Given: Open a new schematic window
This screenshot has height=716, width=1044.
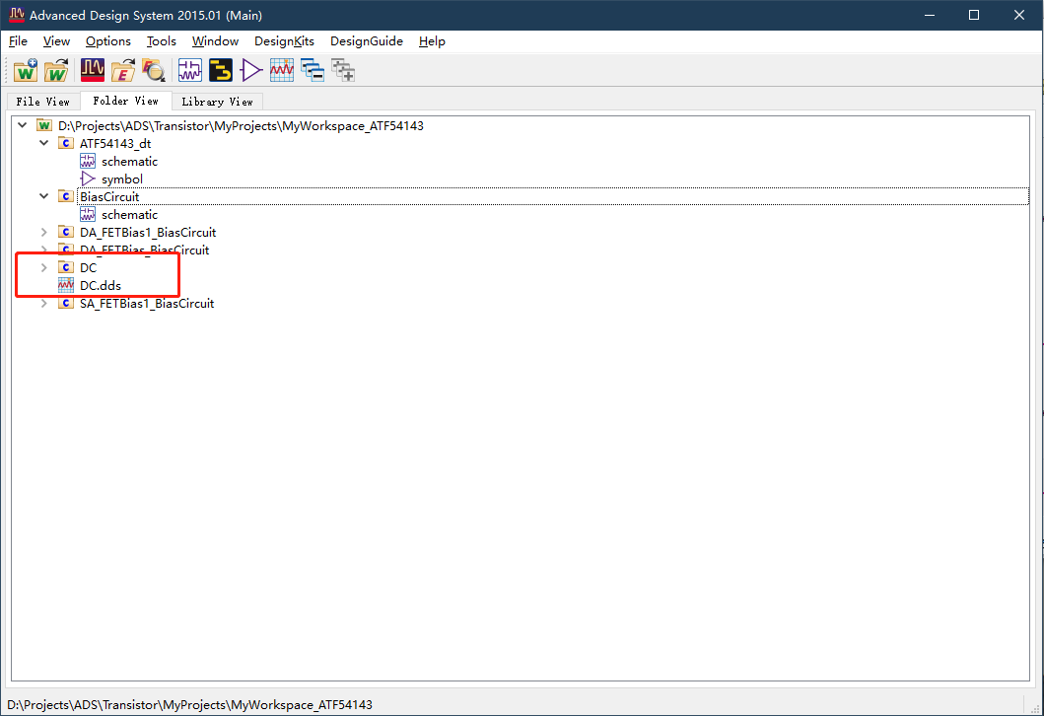Looking at the screenshot, I should click(x=189, y=70).
